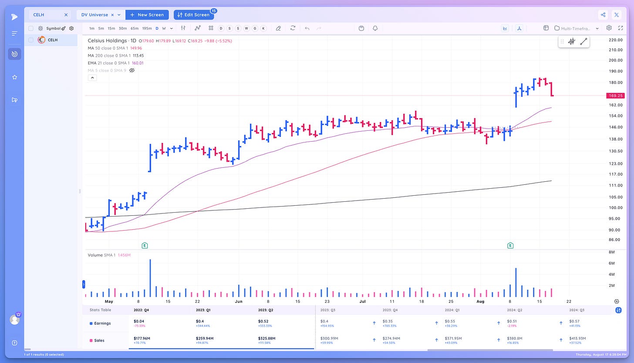Viewport: 634px width, 363px height.
Task: Expand the left panel arrow near volume
Action: (84, 285)
